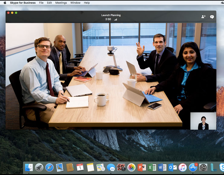
Task: Click the self-view video thumbnail
Action: pos(203,121)
